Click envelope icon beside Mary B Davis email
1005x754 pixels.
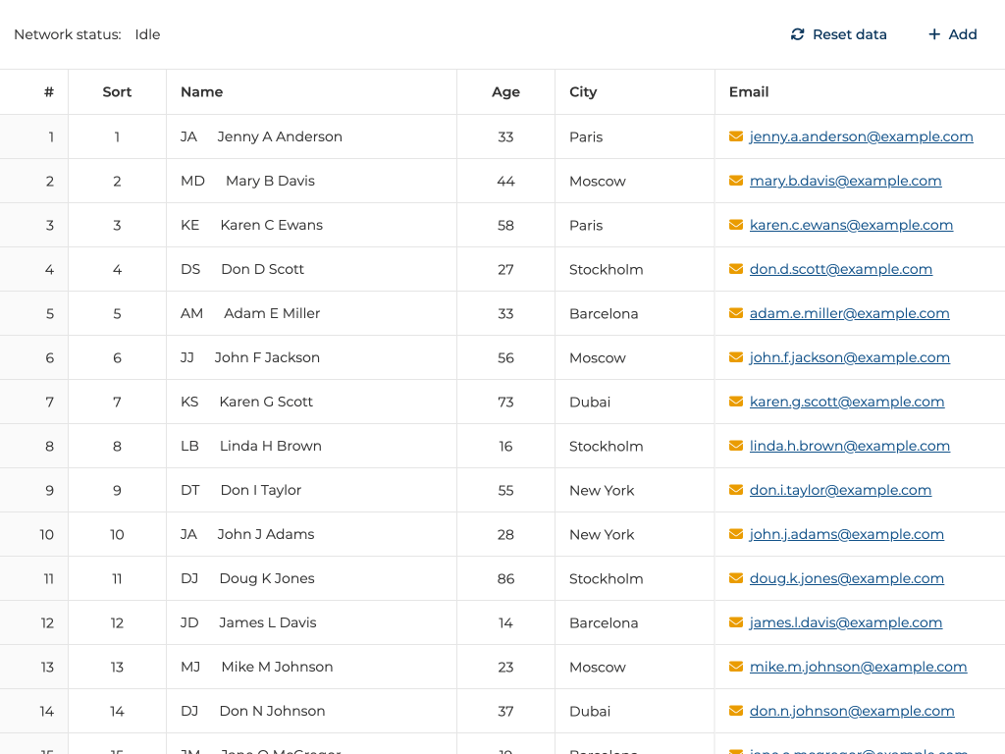[736, 181]
